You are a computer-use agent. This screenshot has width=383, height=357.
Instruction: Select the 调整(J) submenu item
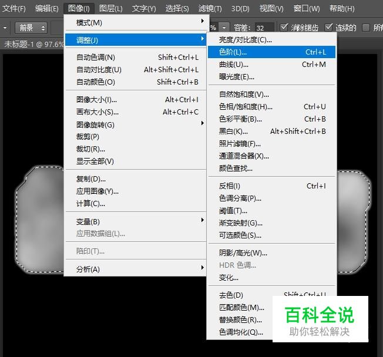coord(136,40)
